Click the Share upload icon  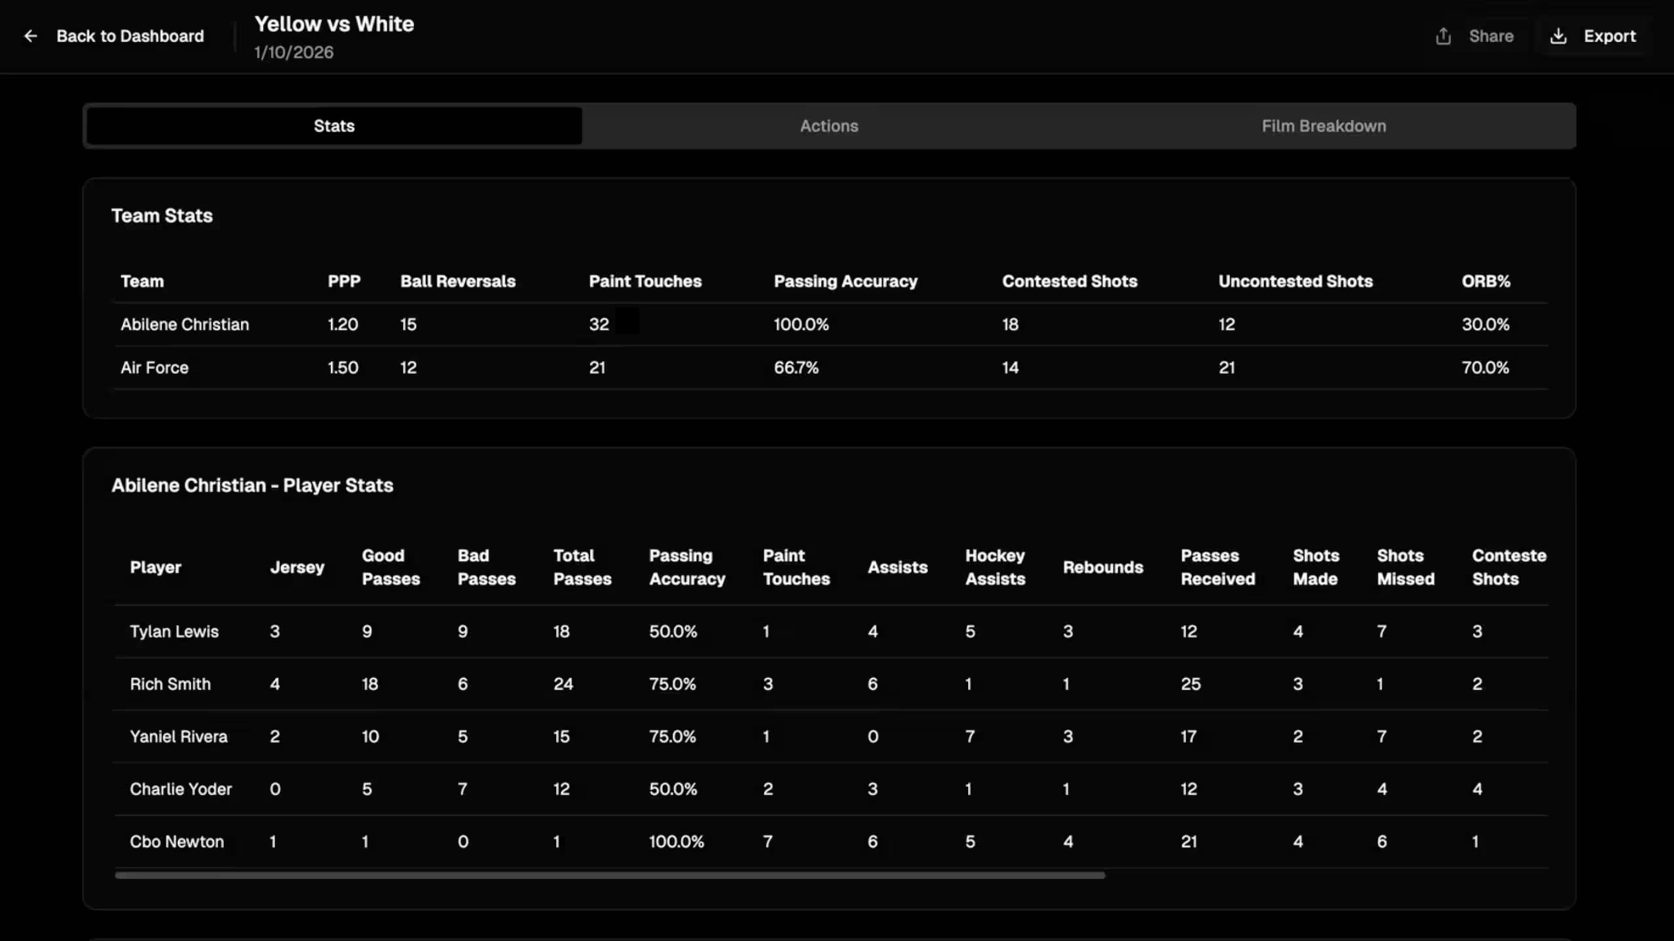(x=1443, y=36)
